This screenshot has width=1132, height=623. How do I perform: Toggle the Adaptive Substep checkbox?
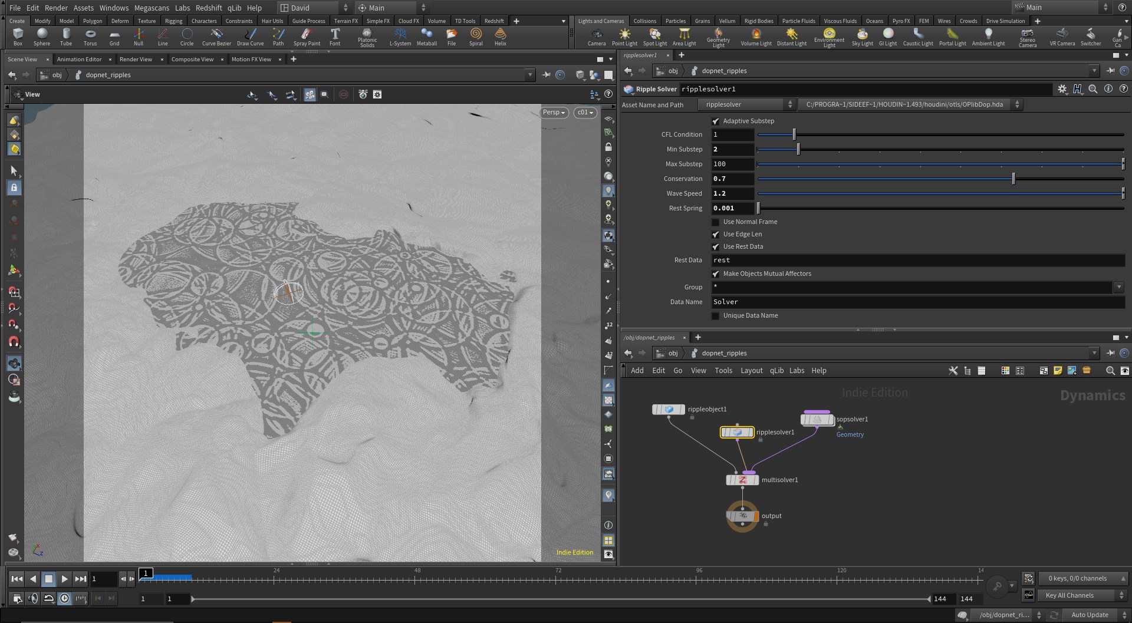click(716, 121)
